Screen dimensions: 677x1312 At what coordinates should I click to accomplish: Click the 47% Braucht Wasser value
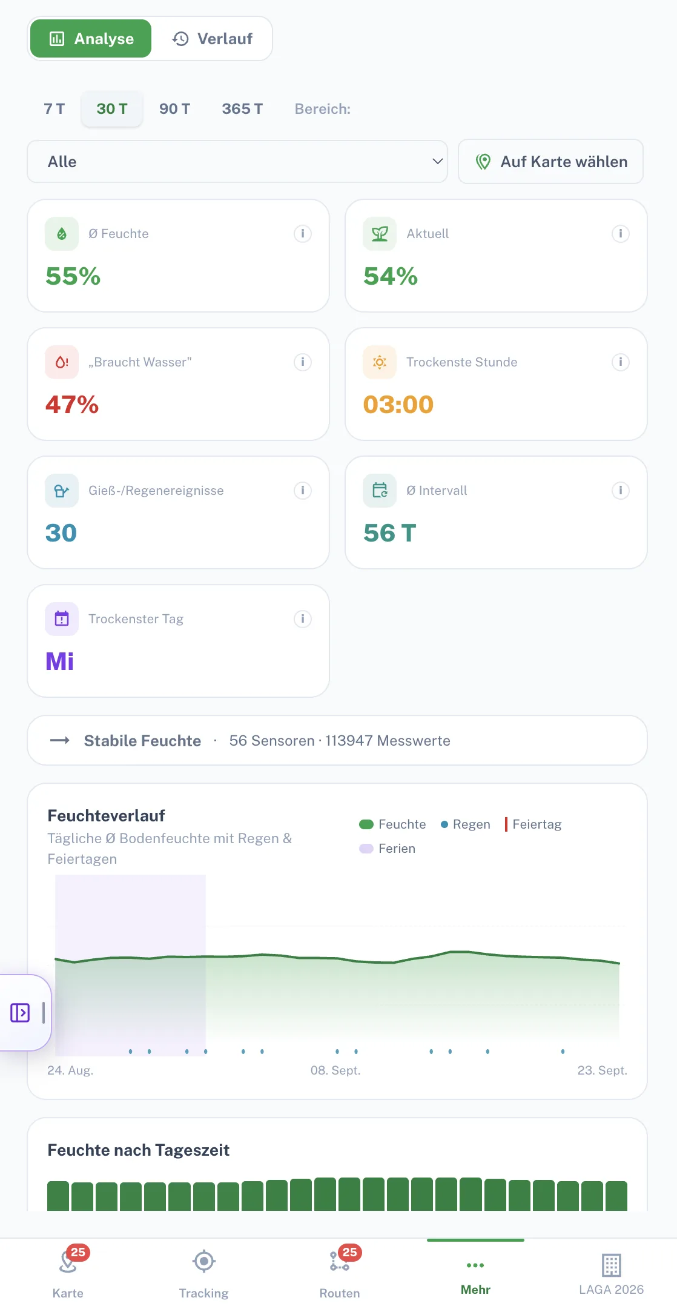(72, 405)
